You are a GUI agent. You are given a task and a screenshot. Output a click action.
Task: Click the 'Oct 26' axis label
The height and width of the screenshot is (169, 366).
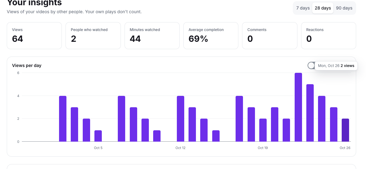345,148
